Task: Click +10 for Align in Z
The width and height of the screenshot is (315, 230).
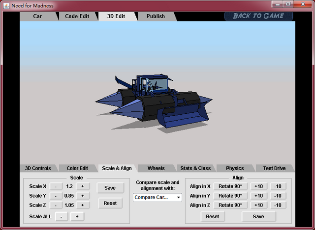Action: click(x=259, y=205)
